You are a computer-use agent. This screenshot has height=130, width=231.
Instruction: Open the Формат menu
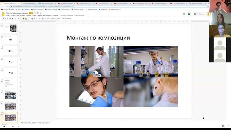point(29,15)
